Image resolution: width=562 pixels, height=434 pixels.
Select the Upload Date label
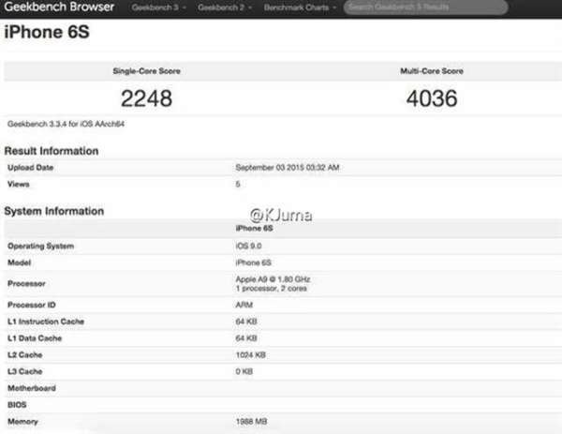[31, 168]
